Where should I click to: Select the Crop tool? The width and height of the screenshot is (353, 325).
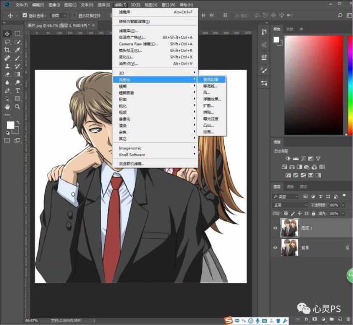point(7,50)
